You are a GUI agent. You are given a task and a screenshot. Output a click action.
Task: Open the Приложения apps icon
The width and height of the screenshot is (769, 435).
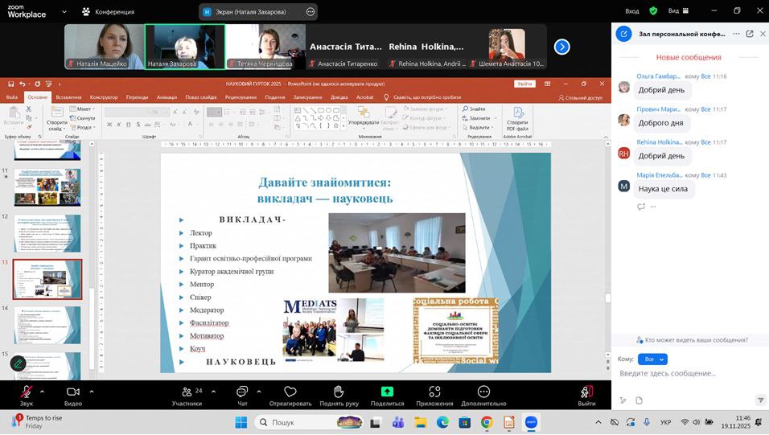coord(435,392)
